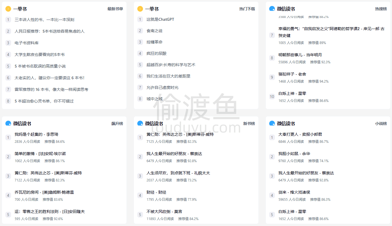Open 食南之徒 in 热门下载
This screenshot has height=226, width=392.
[x=154, y=31]
